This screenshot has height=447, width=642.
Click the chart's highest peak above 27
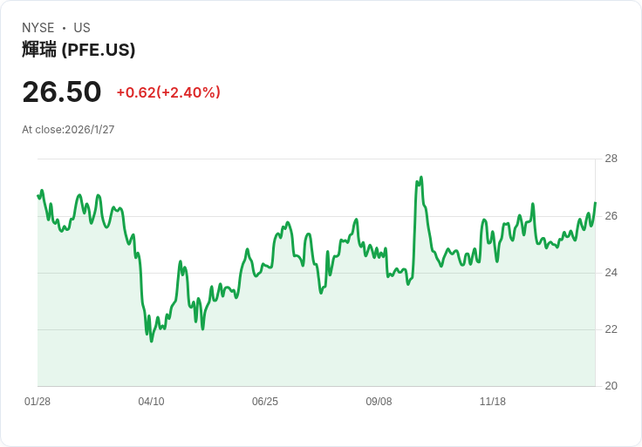point(420,178)
